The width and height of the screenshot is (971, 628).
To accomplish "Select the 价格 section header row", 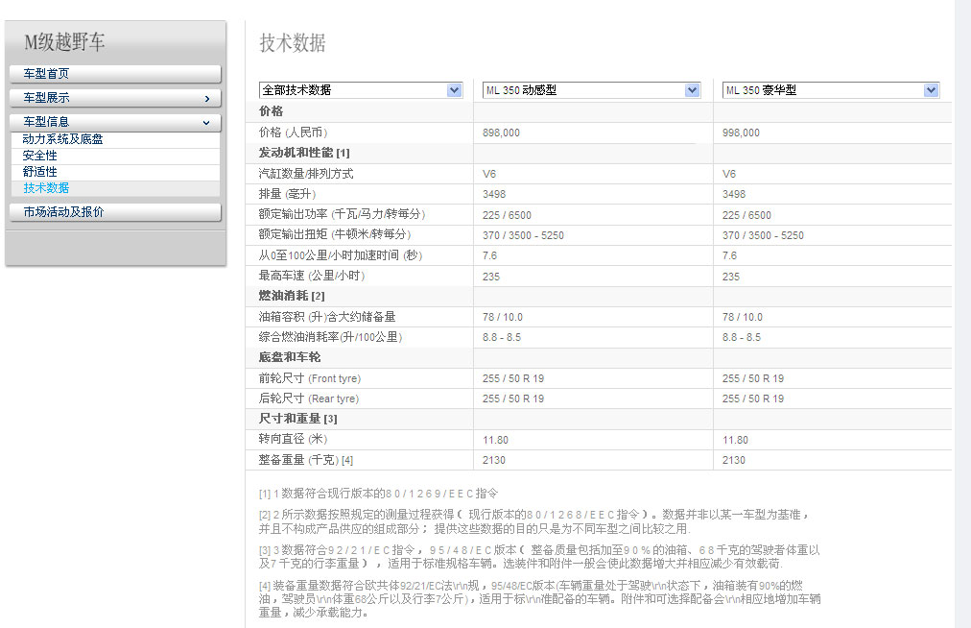I will 598,111.
